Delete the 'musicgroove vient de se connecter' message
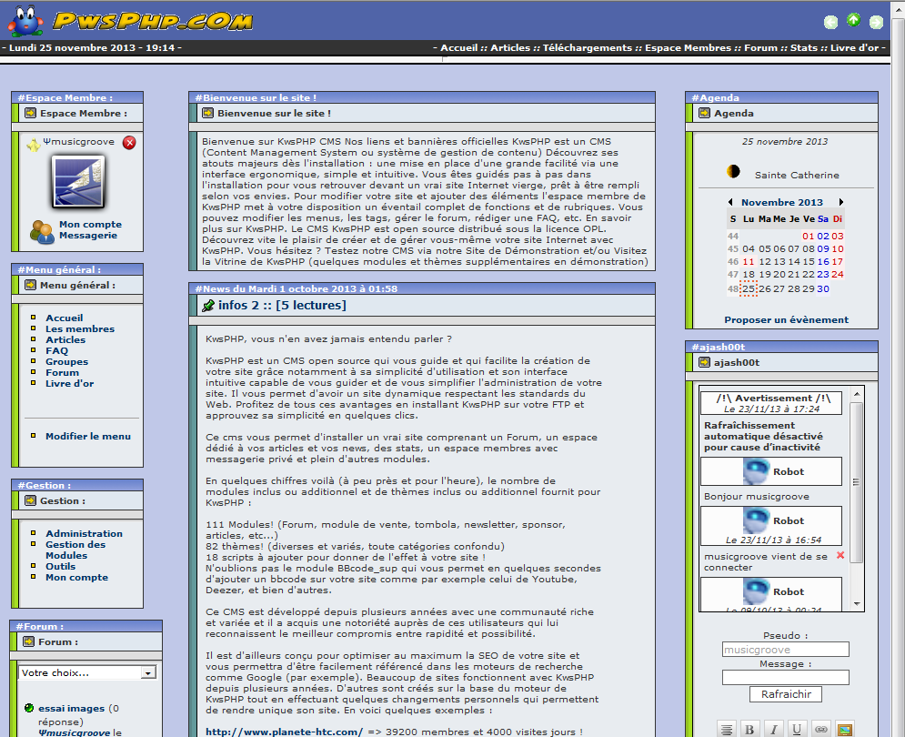This screenshot has height=737, width=905. click(x=840, y=556)
